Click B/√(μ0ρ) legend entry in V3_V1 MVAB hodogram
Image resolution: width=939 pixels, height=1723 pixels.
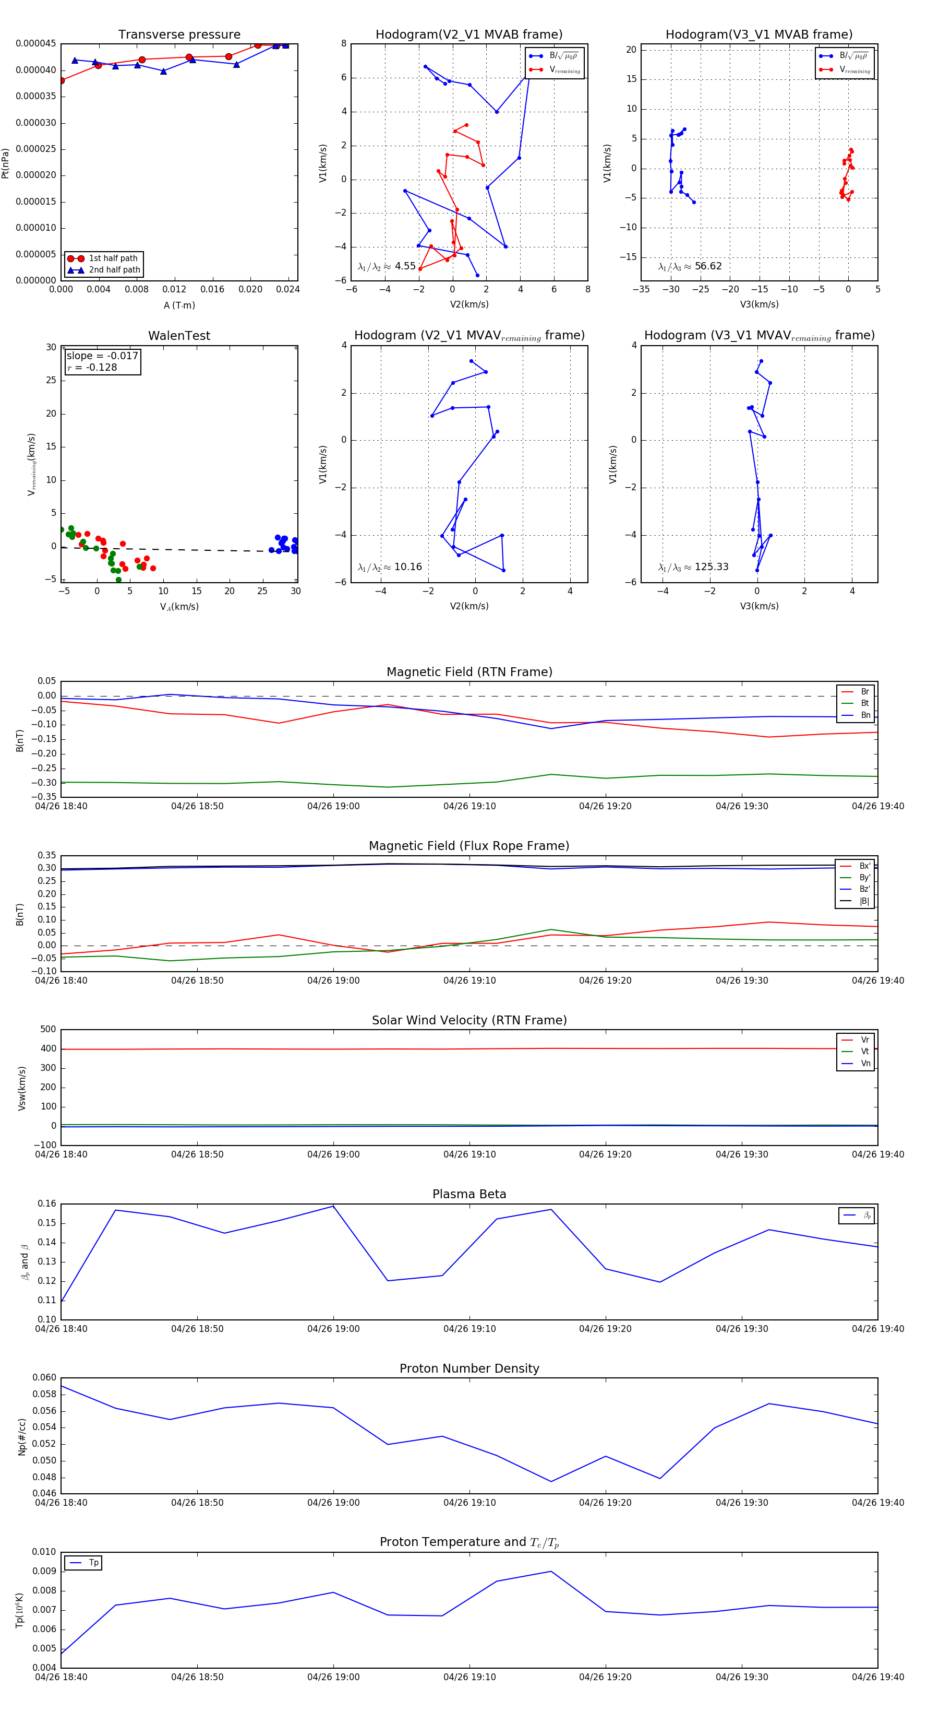pos(844,56)
